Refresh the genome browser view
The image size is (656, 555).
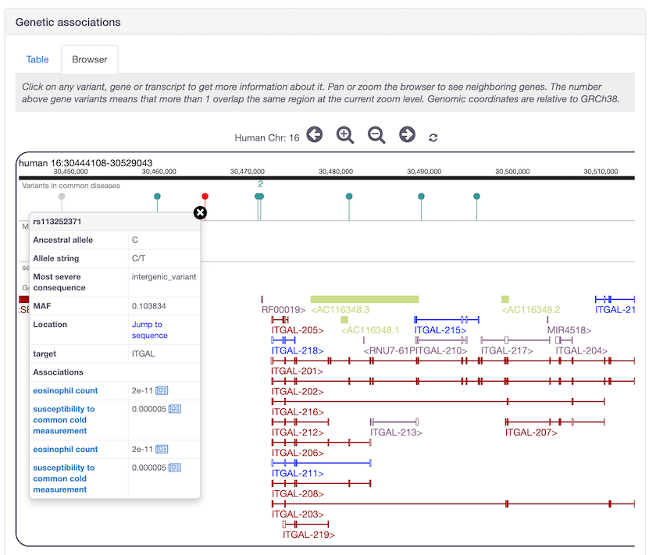click(435, 135)
